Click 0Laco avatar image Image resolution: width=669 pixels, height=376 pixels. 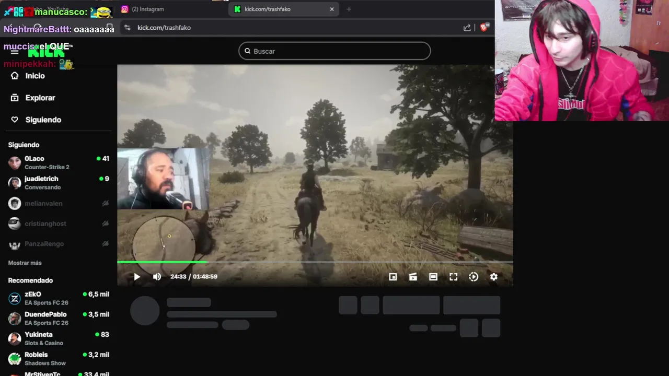click(15, 162)
